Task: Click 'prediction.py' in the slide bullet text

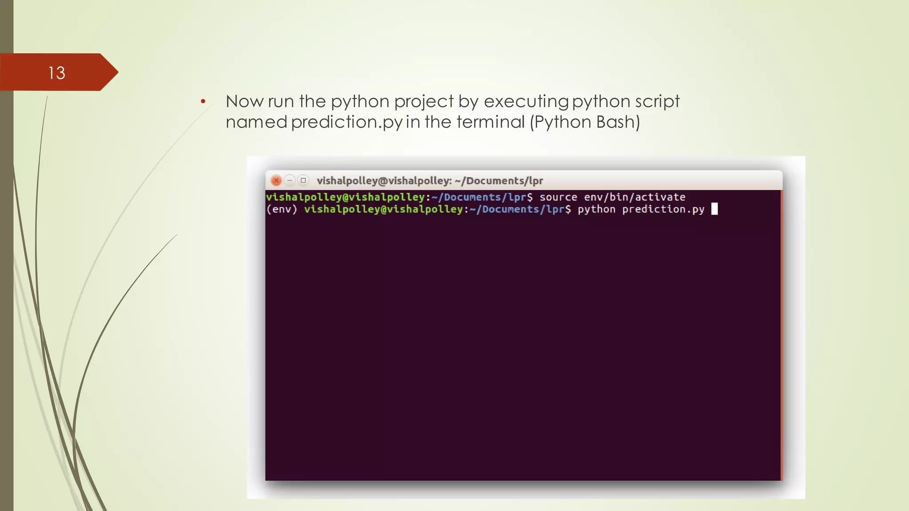Action: pos(347,122)
